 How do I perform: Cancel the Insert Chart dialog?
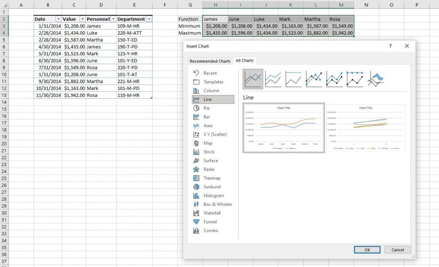pos(397,250)
